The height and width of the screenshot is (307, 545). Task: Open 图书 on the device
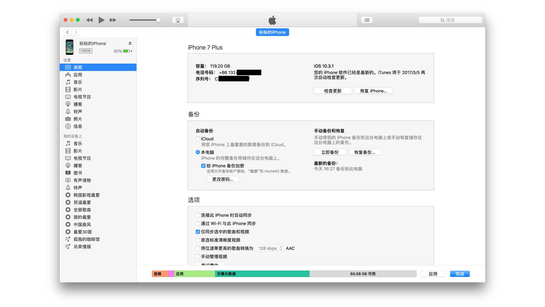click(98, 173)
